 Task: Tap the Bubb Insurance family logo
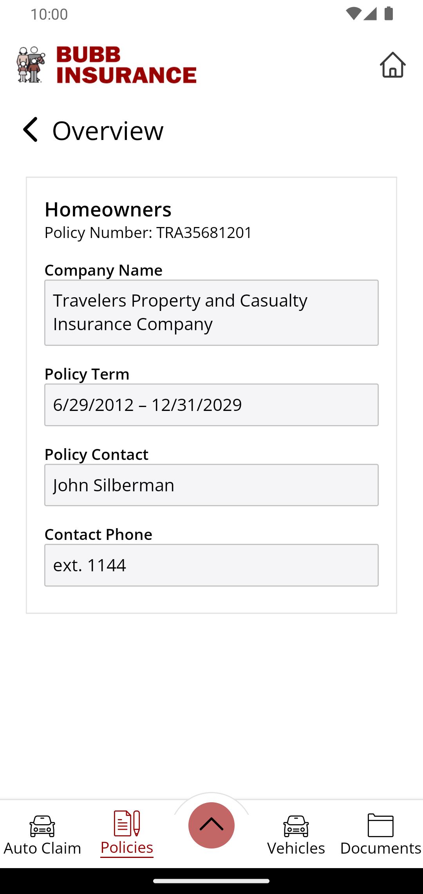31,65
